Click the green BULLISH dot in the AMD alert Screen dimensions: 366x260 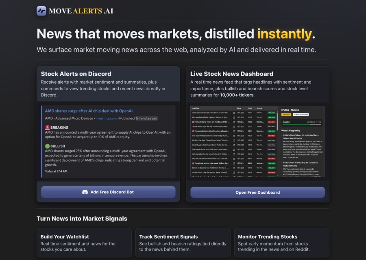(x=47, y=146)
